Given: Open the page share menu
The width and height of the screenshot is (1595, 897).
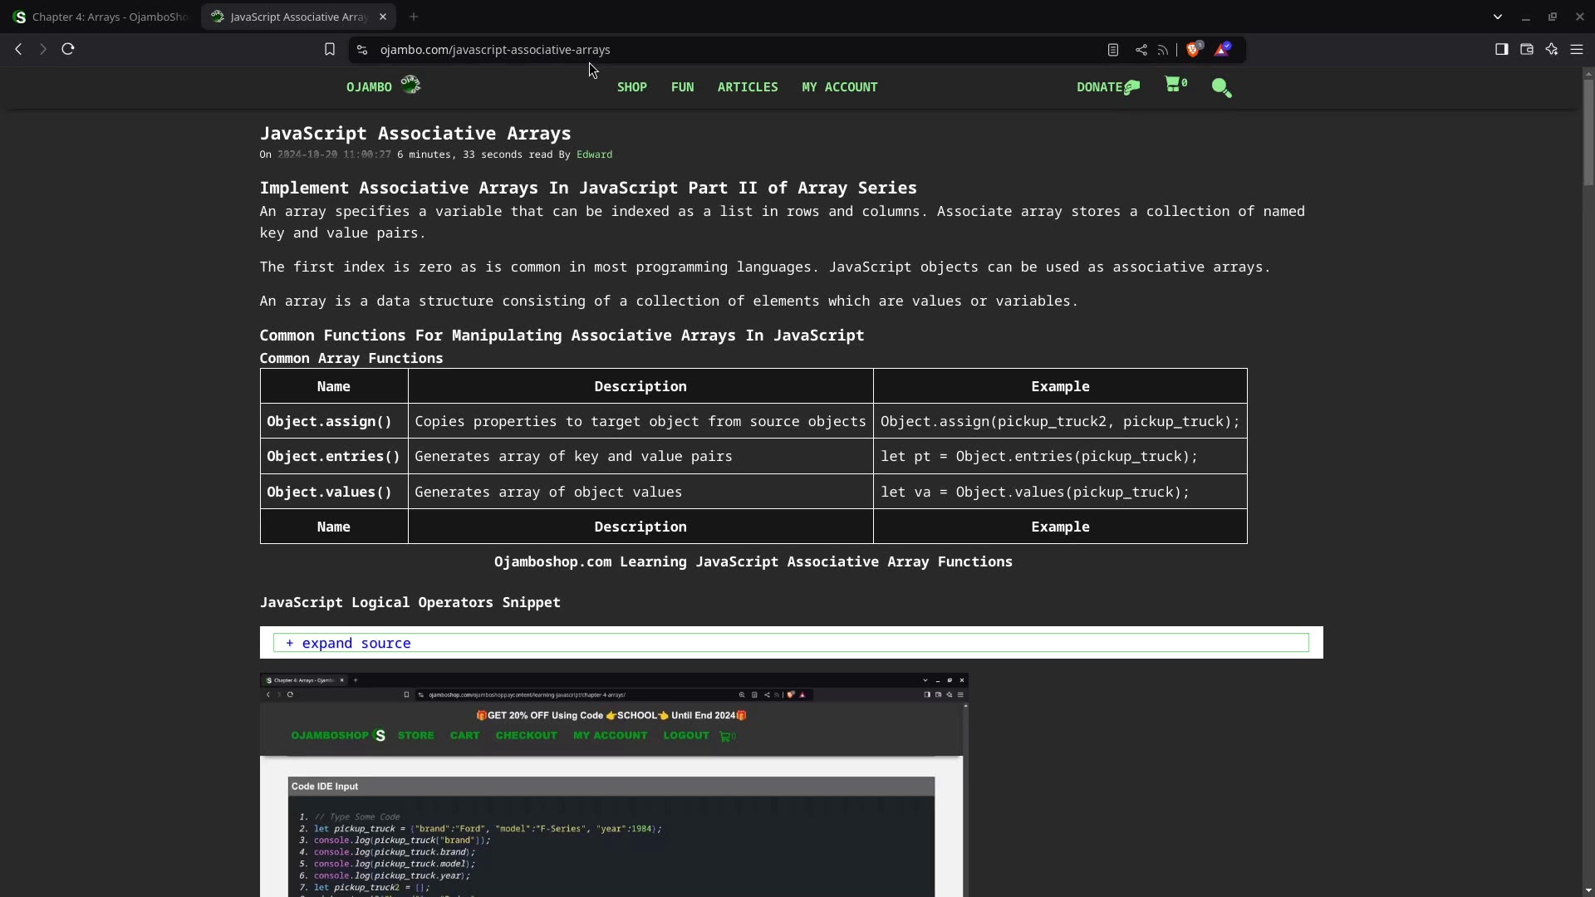Looking at the screenshot, I should pyautogui.click(x=1141, y=49).
